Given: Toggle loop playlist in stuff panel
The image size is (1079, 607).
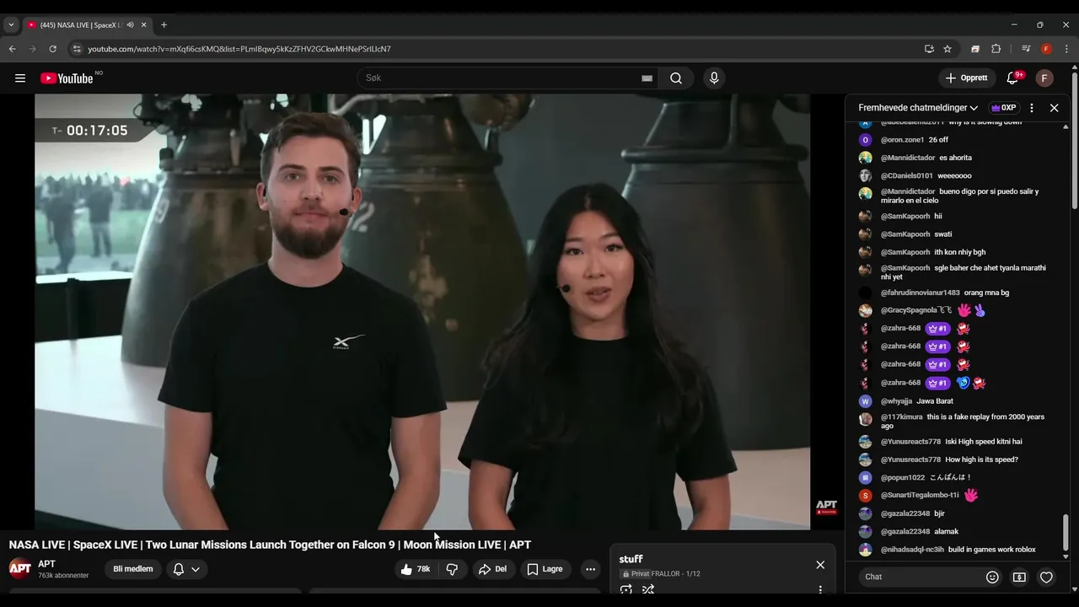Looking at the screenshot, I should click(x=625, y=589).
